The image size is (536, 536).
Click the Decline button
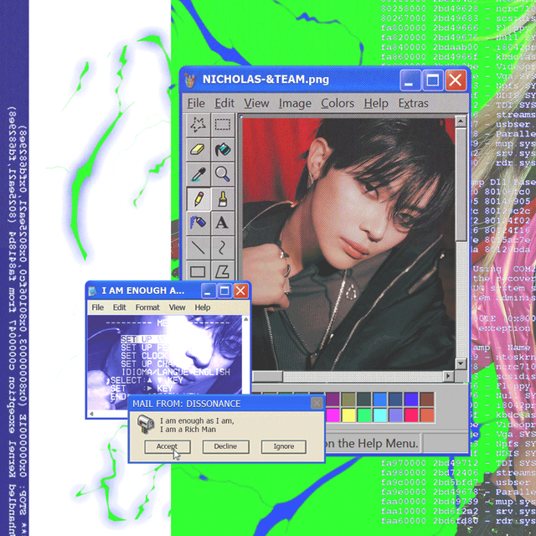click(225, 446)
